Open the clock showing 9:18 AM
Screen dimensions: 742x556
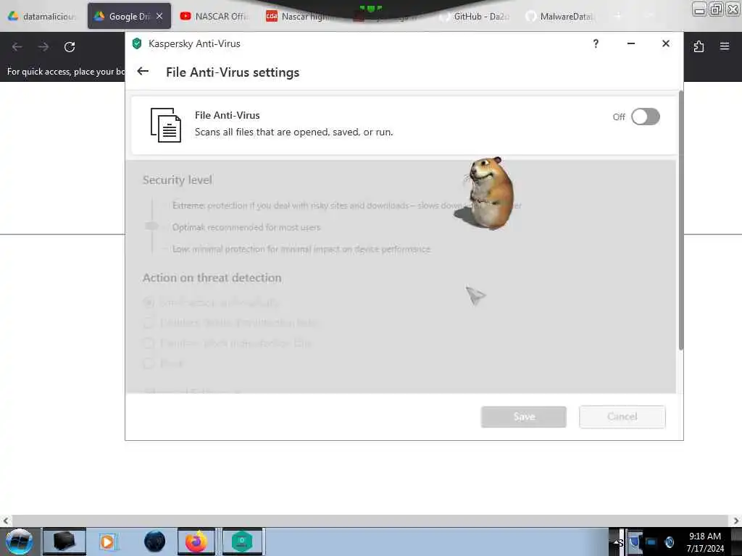(x=705, y=542)
